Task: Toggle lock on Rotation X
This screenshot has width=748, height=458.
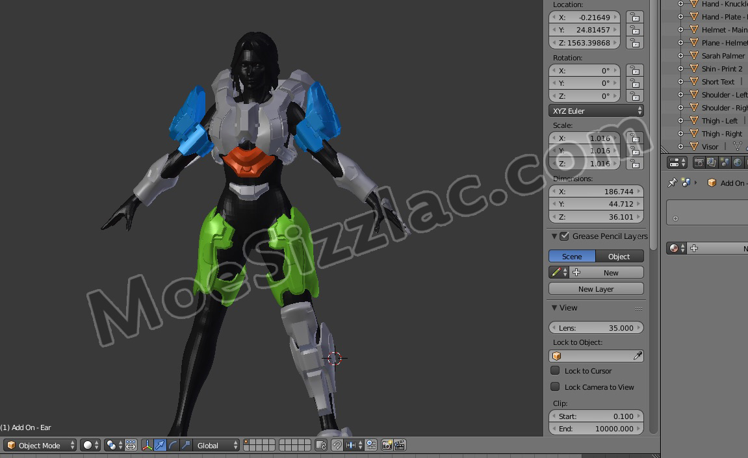Action: click(634, 71)
